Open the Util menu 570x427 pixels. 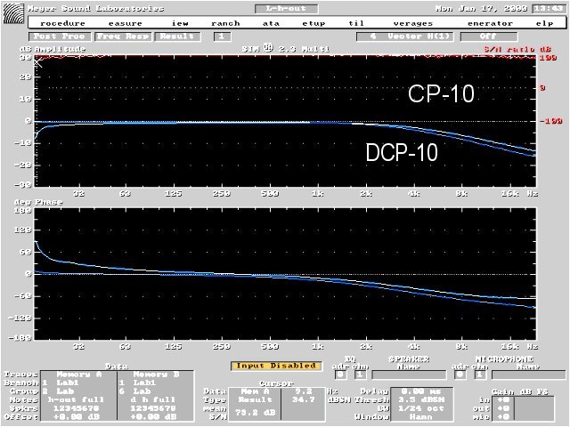(356, 24)
